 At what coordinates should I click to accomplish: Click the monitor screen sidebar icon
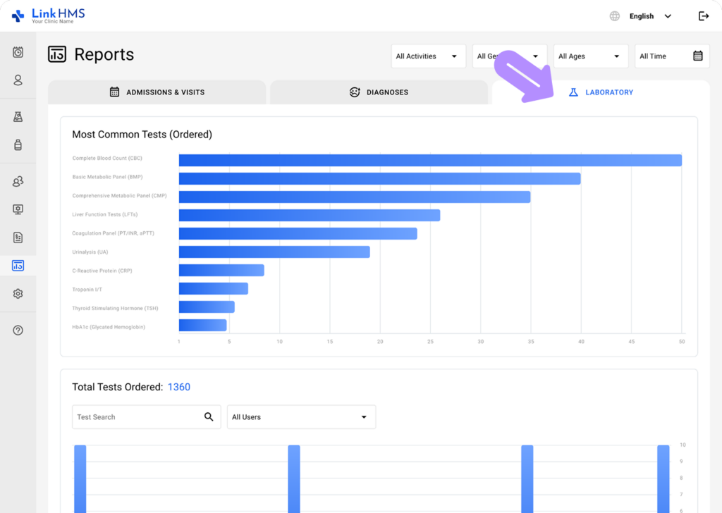coord(18,209)
